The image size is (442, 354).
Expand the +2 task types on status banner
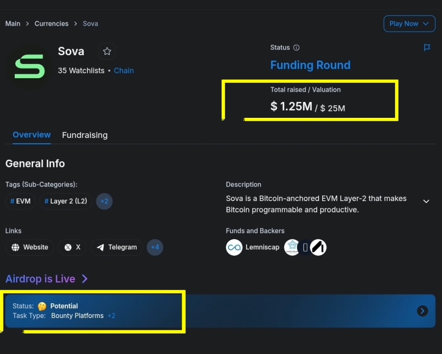point(111,316)
